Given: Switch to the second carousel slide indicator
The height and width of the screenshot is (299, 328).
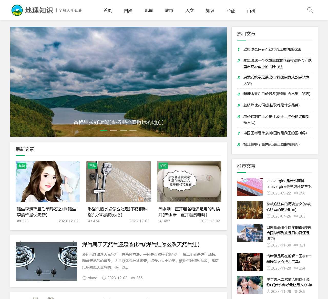Looking at the screenshot, I should 114,130.
